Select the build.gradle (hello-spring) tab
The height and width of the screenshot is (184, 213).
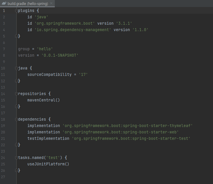pyautogui.click(x=27, y=3)
